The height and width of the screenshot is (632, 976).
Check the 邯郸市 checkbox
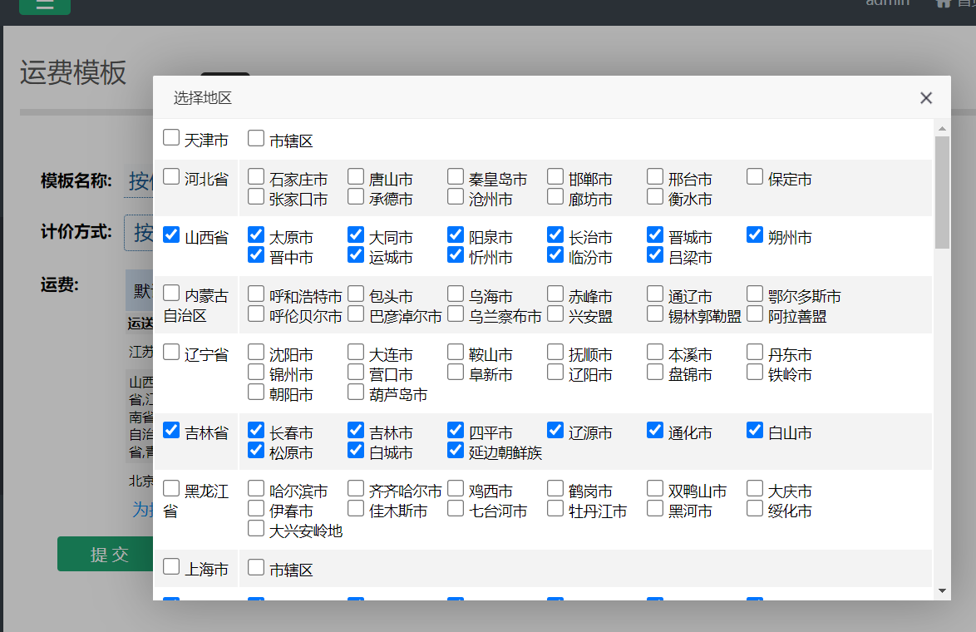[555, 176]
